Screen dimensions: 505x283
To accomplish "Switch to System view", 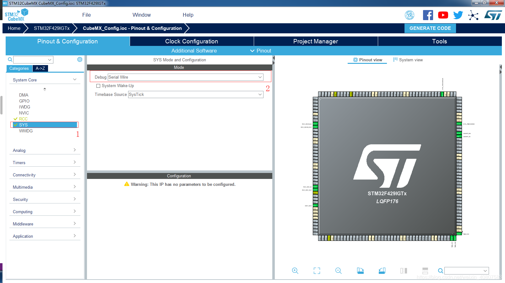I will (x=408, y=60).
